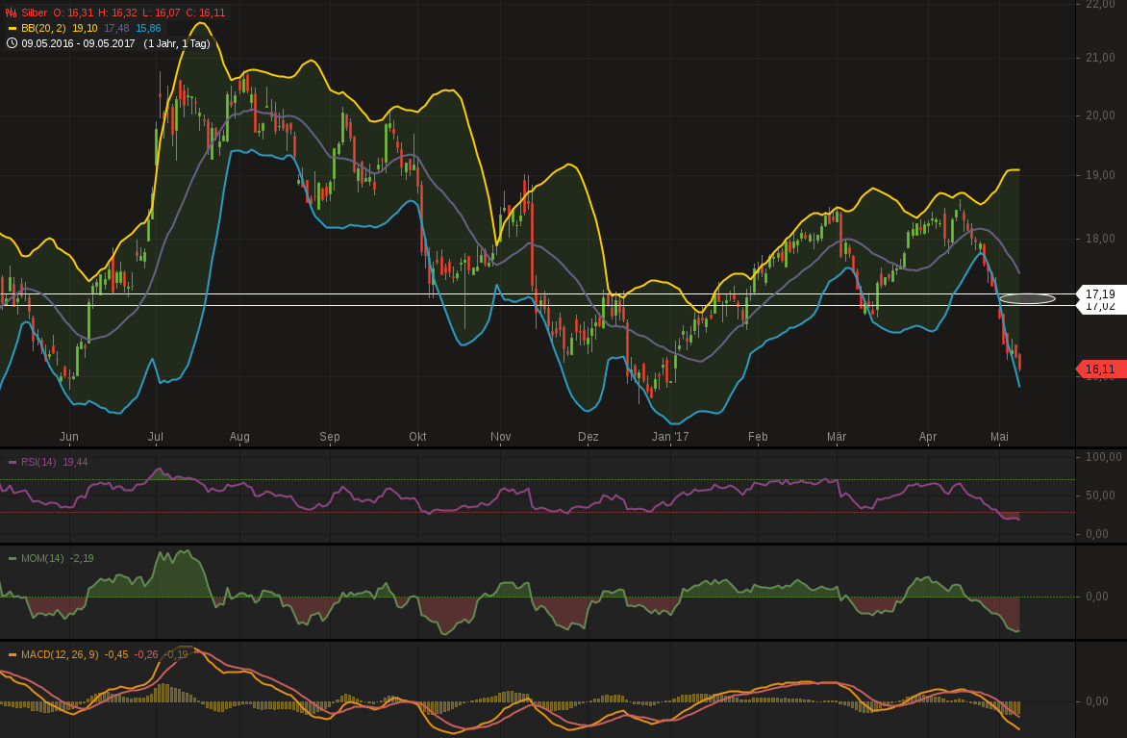1127x738 pixels.
Task: Click the 21,00 price axis label
Action: 1100,58
